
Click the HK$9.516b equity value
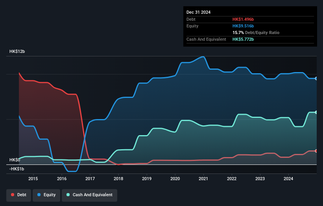tap(243, 26)
